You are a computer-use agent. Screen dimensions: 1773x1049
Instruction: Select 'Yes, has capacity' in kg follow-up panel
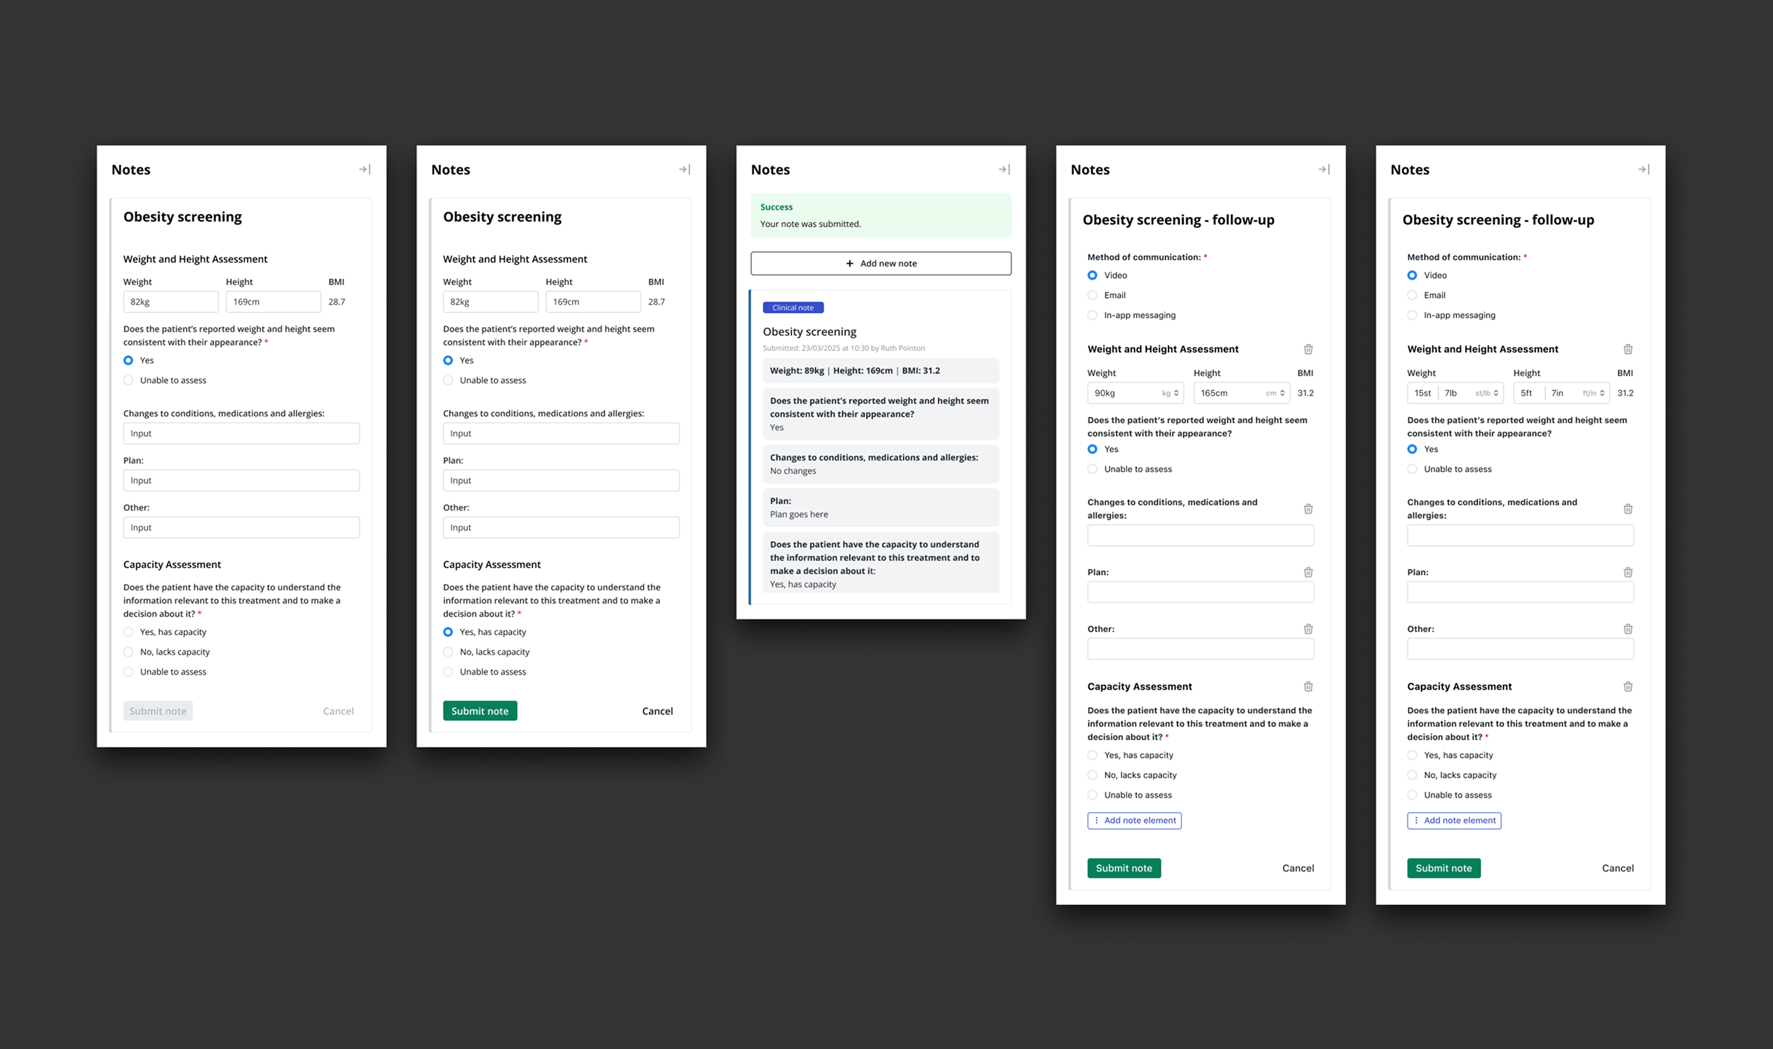[x=1093, y=755]
